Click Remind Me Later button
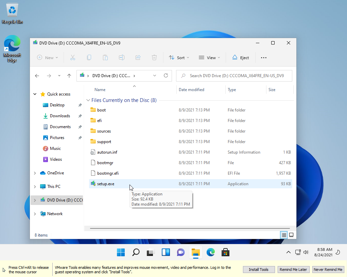The image size is (347, 277). [x=293, y=270]
